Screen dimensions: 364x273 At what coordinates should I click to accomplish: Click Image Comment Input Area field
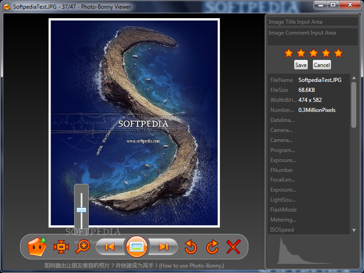tap(313, 37)
